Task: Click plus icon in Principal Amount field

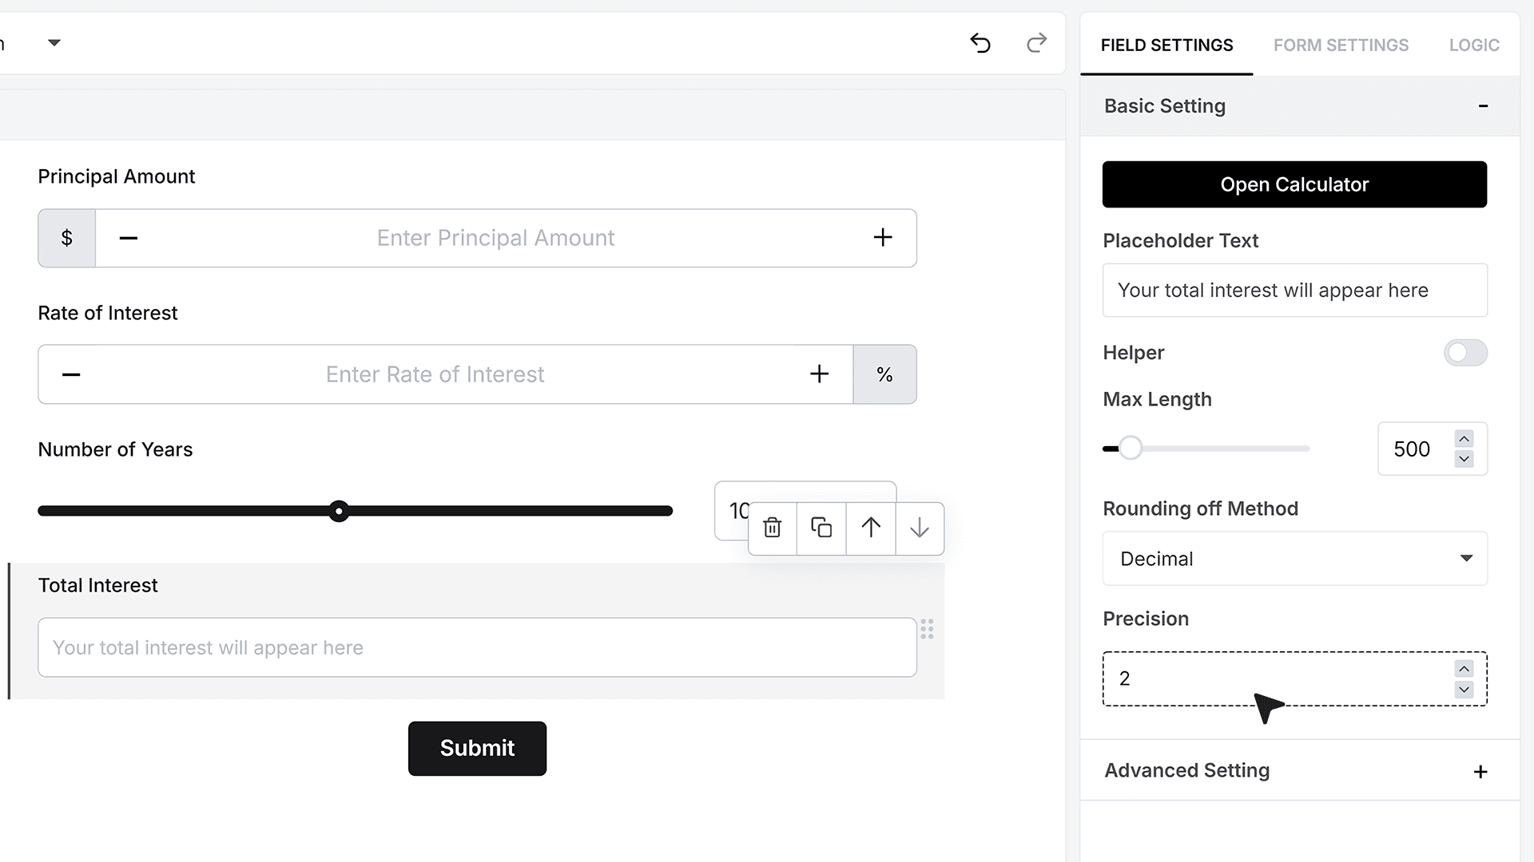Action: coord(883,237)
